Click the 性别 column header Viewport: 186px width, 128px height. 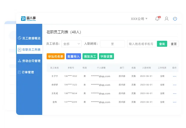(85, 68)
